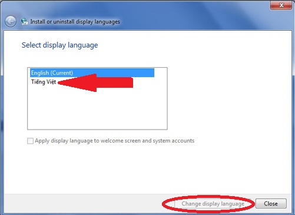The width and height of the screenshot is (295, 215).
Task: Go back using the round back arrow
Action: click(x=11, y=21)
